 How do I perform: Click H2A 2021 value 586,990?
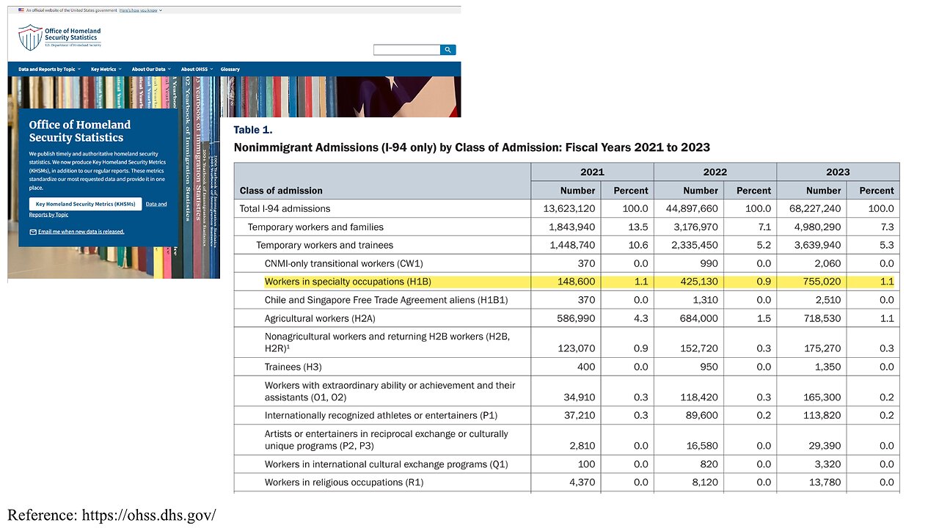[x=577, y=319]
